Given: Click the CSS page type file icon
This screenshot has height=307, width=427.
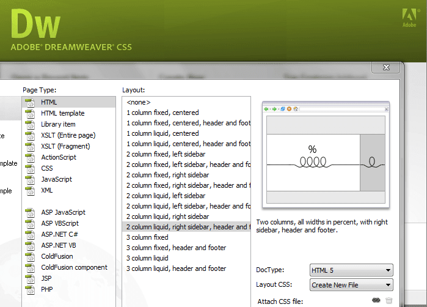Looking at the screenshot, I should [30, 168].
